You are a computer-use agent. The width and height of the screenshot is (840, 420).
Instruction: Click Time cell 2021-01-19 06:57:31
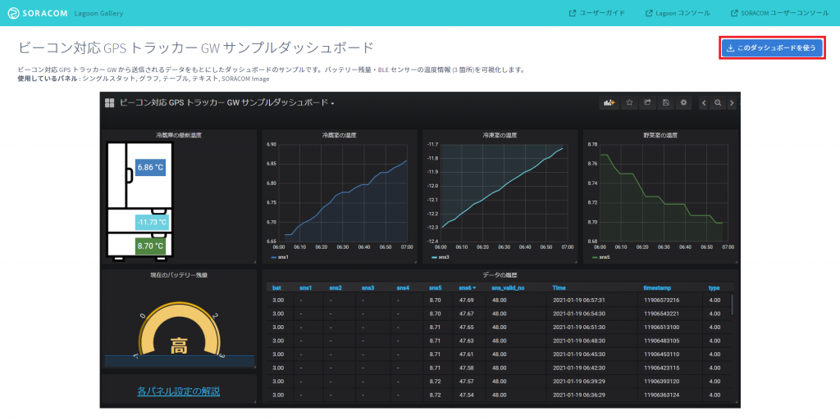point(579,300)
